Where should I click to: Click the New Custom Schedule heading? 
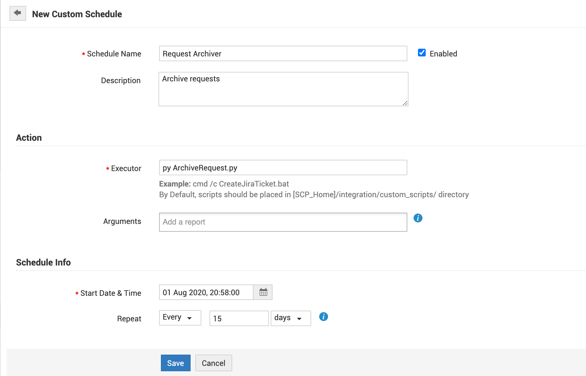pyautogui.click(x=77, y=14)
